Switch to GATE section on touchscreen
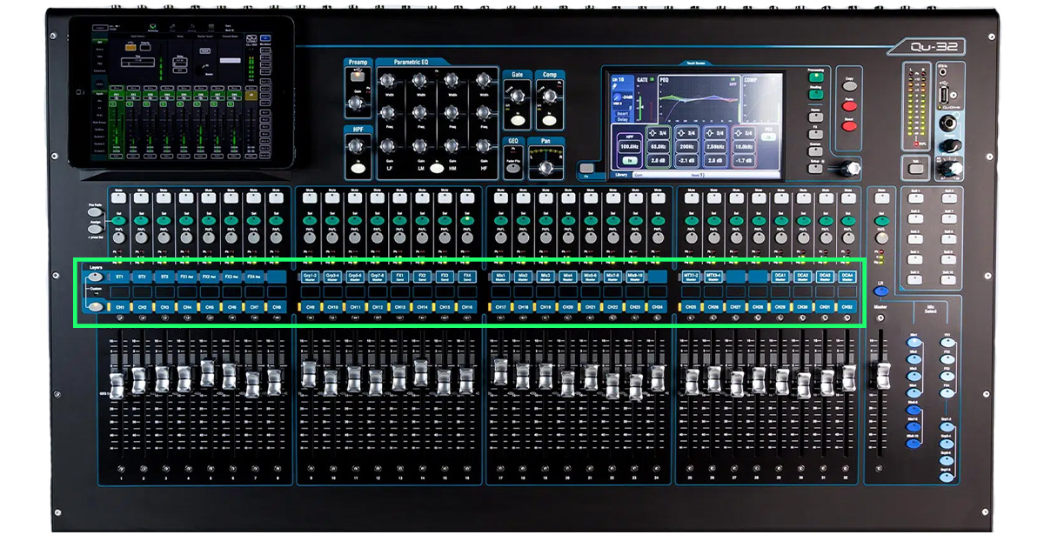1044x548 pixels. [x=643, y=79]
